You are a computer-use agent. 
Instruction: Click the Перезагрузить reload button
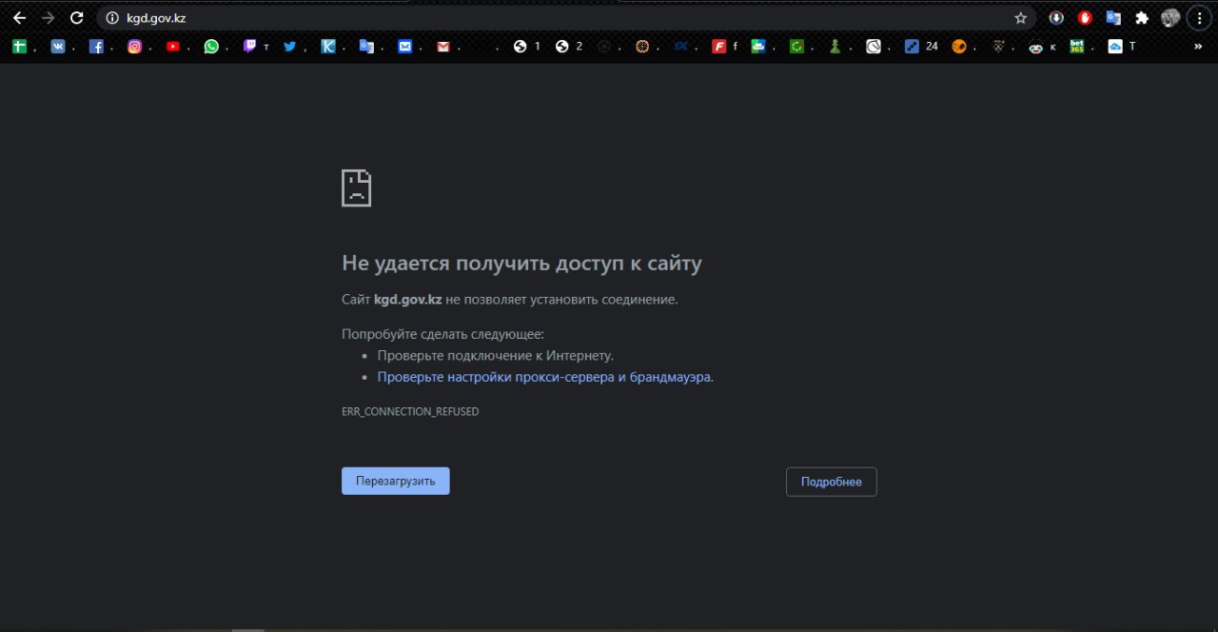[396, 481]
